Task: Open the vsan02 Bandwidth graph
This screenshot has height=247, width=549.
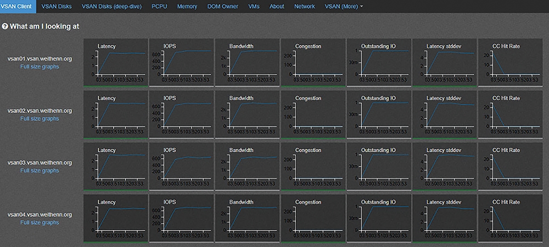Action: tap(247, 114)
